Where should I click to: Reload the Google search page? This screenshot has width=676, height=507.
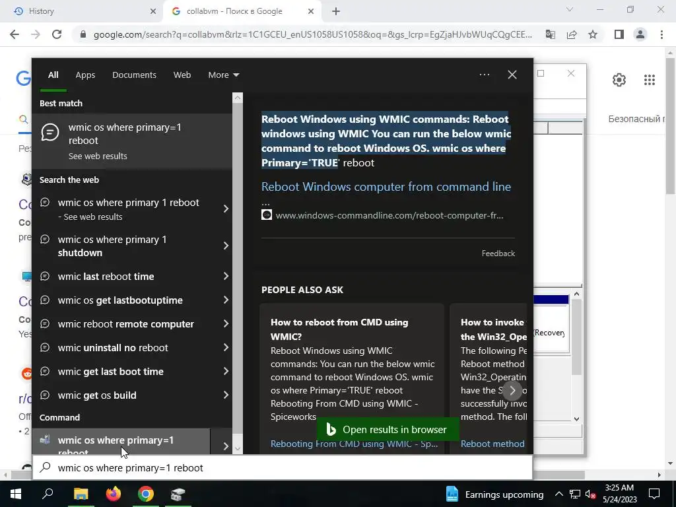[x=57, y=34]
